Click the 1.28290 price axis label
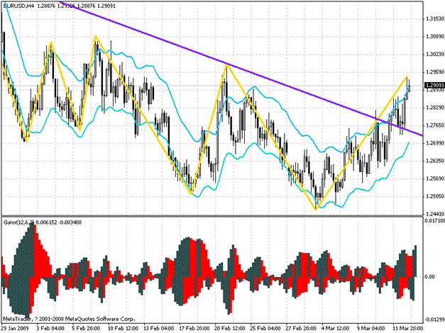 pyautogui.click(x=434, y=108)
